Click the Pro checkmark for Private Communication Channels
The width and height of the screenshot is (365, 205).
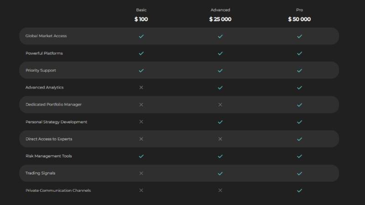tap(300, 190)
